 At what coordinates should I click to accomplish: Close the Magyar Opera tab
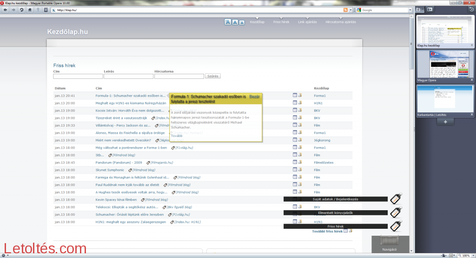(472, 80)
